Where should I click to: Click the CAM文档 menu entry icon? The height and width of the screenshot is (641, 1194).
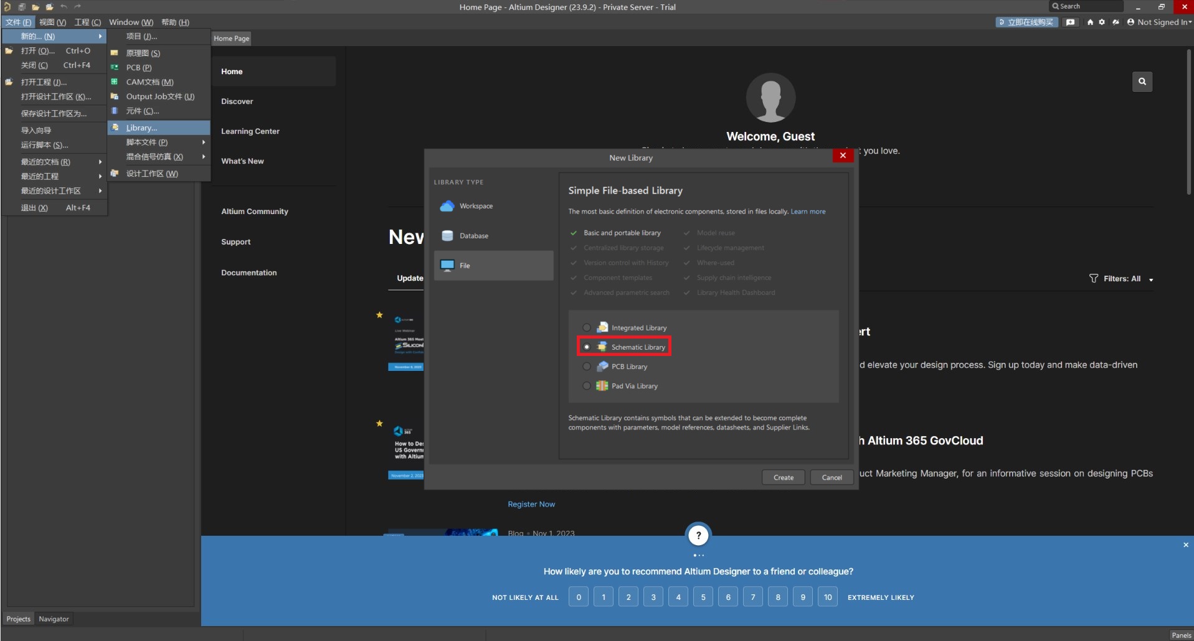(115, 82)
